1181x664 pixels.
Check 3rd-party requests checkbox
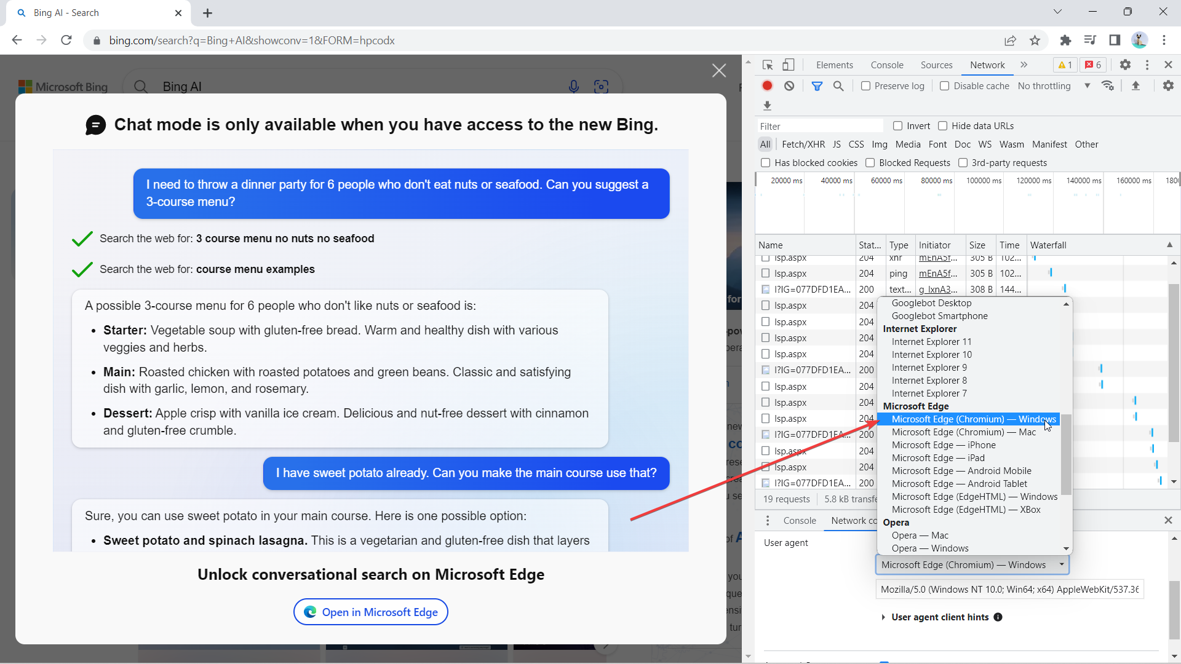click(x=963, y=163)
